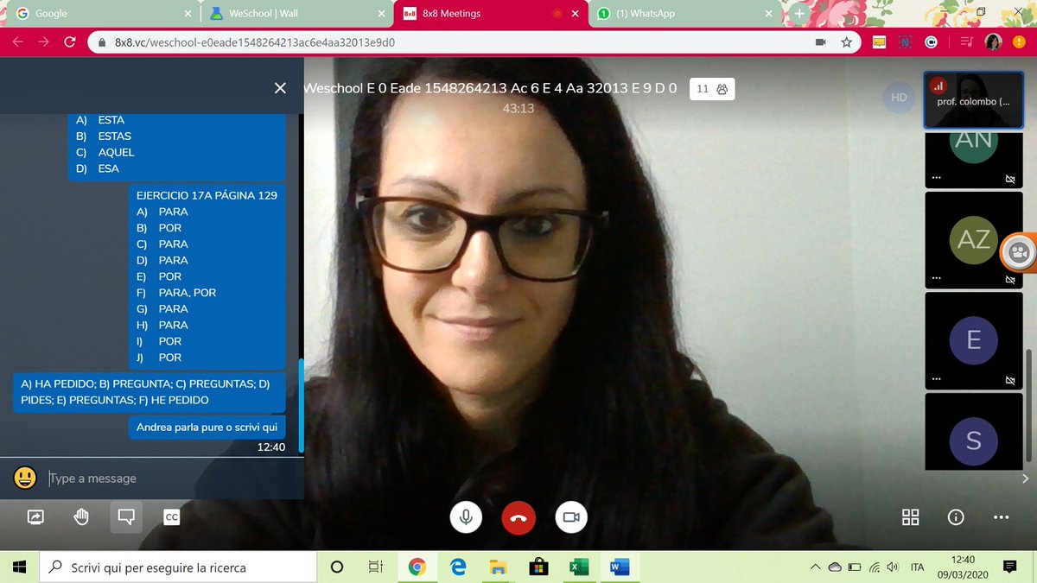Open a new browser tab
Viewport: 1037px width, 583px height.
point(799,14)
